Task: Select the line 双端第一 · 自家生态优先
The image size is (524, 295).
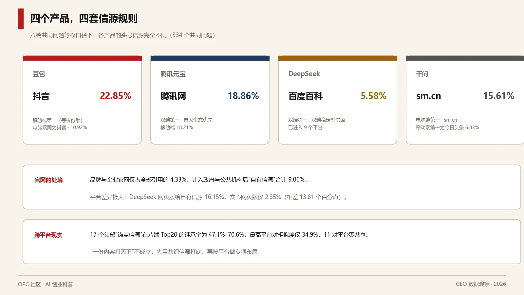Action: (x=186, y=120)
